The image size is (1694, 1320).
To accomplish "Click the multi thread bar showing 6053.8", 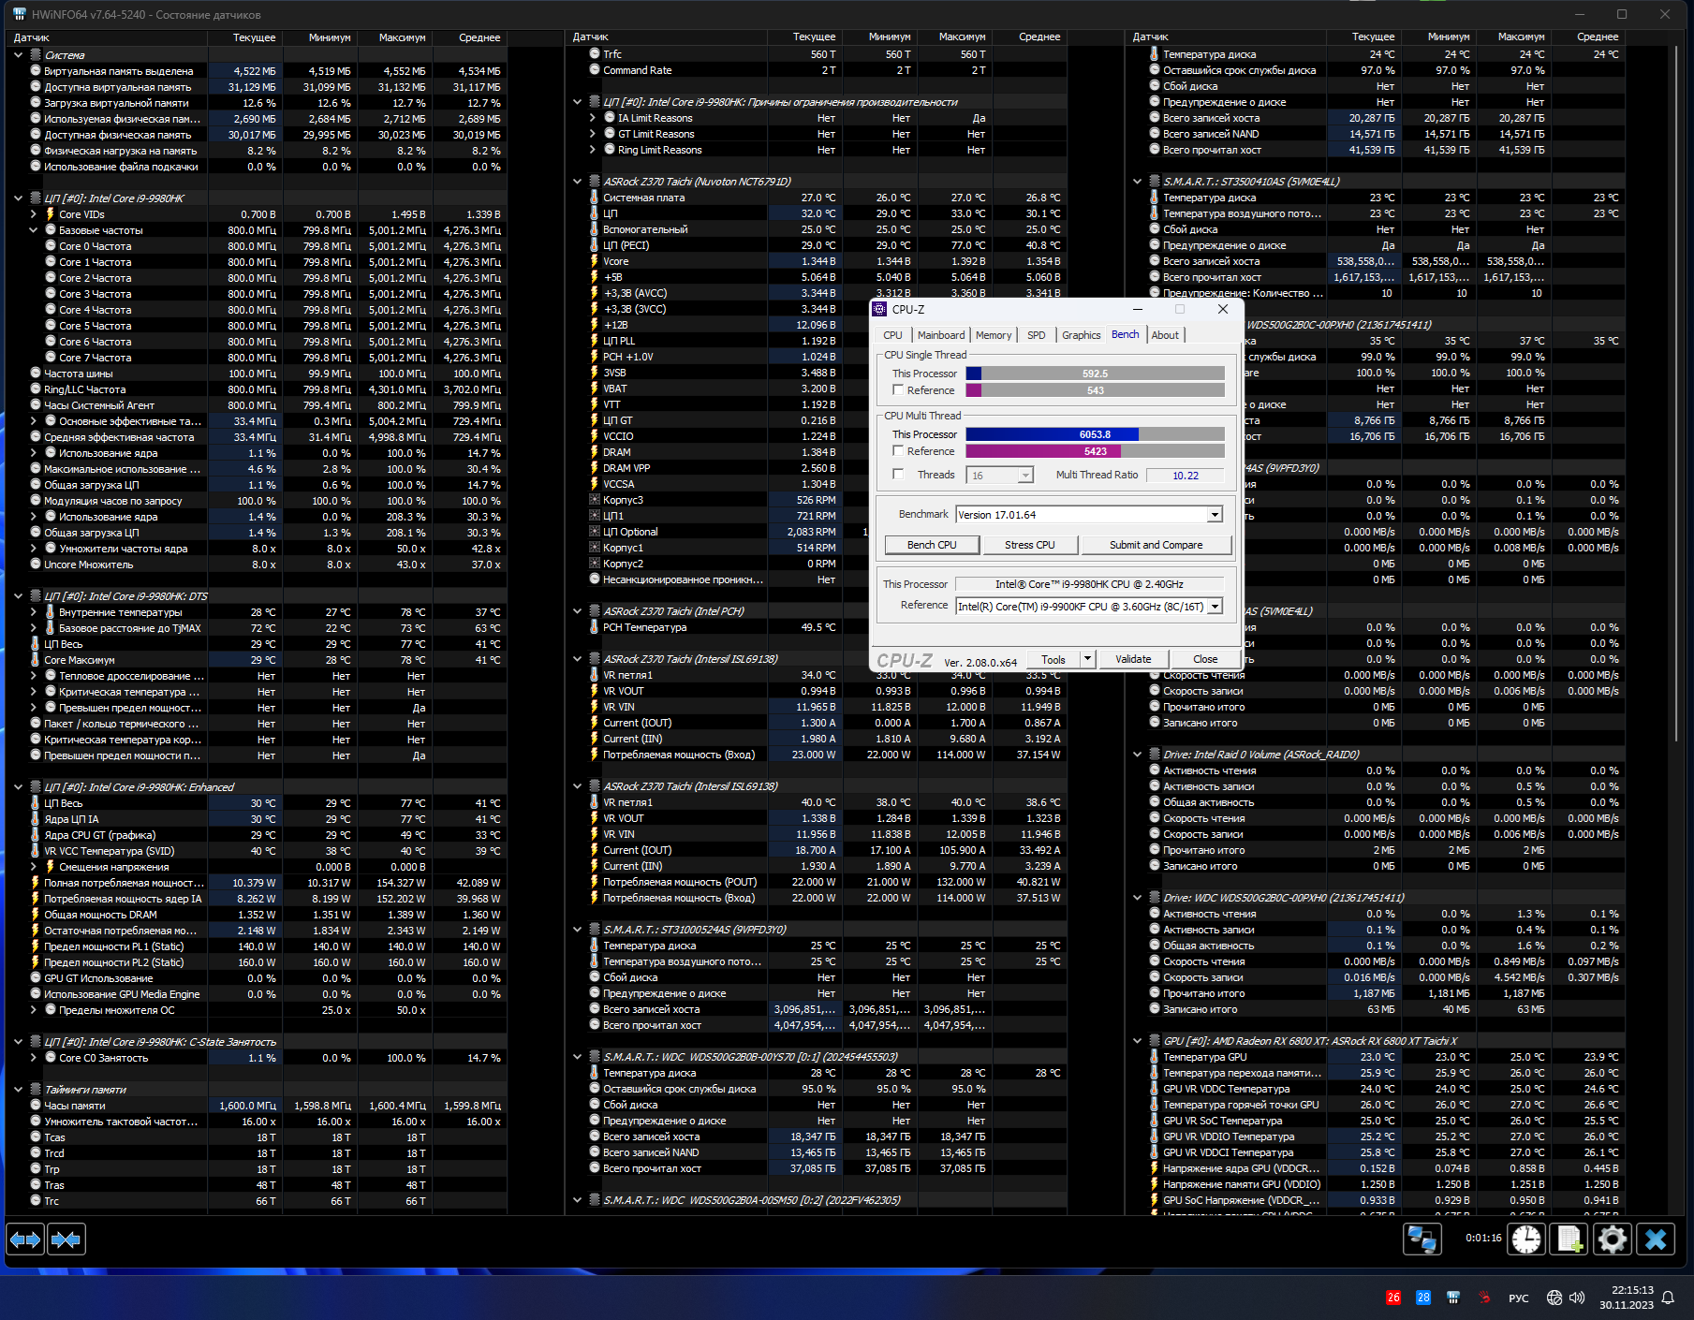I will (1096, 434).
